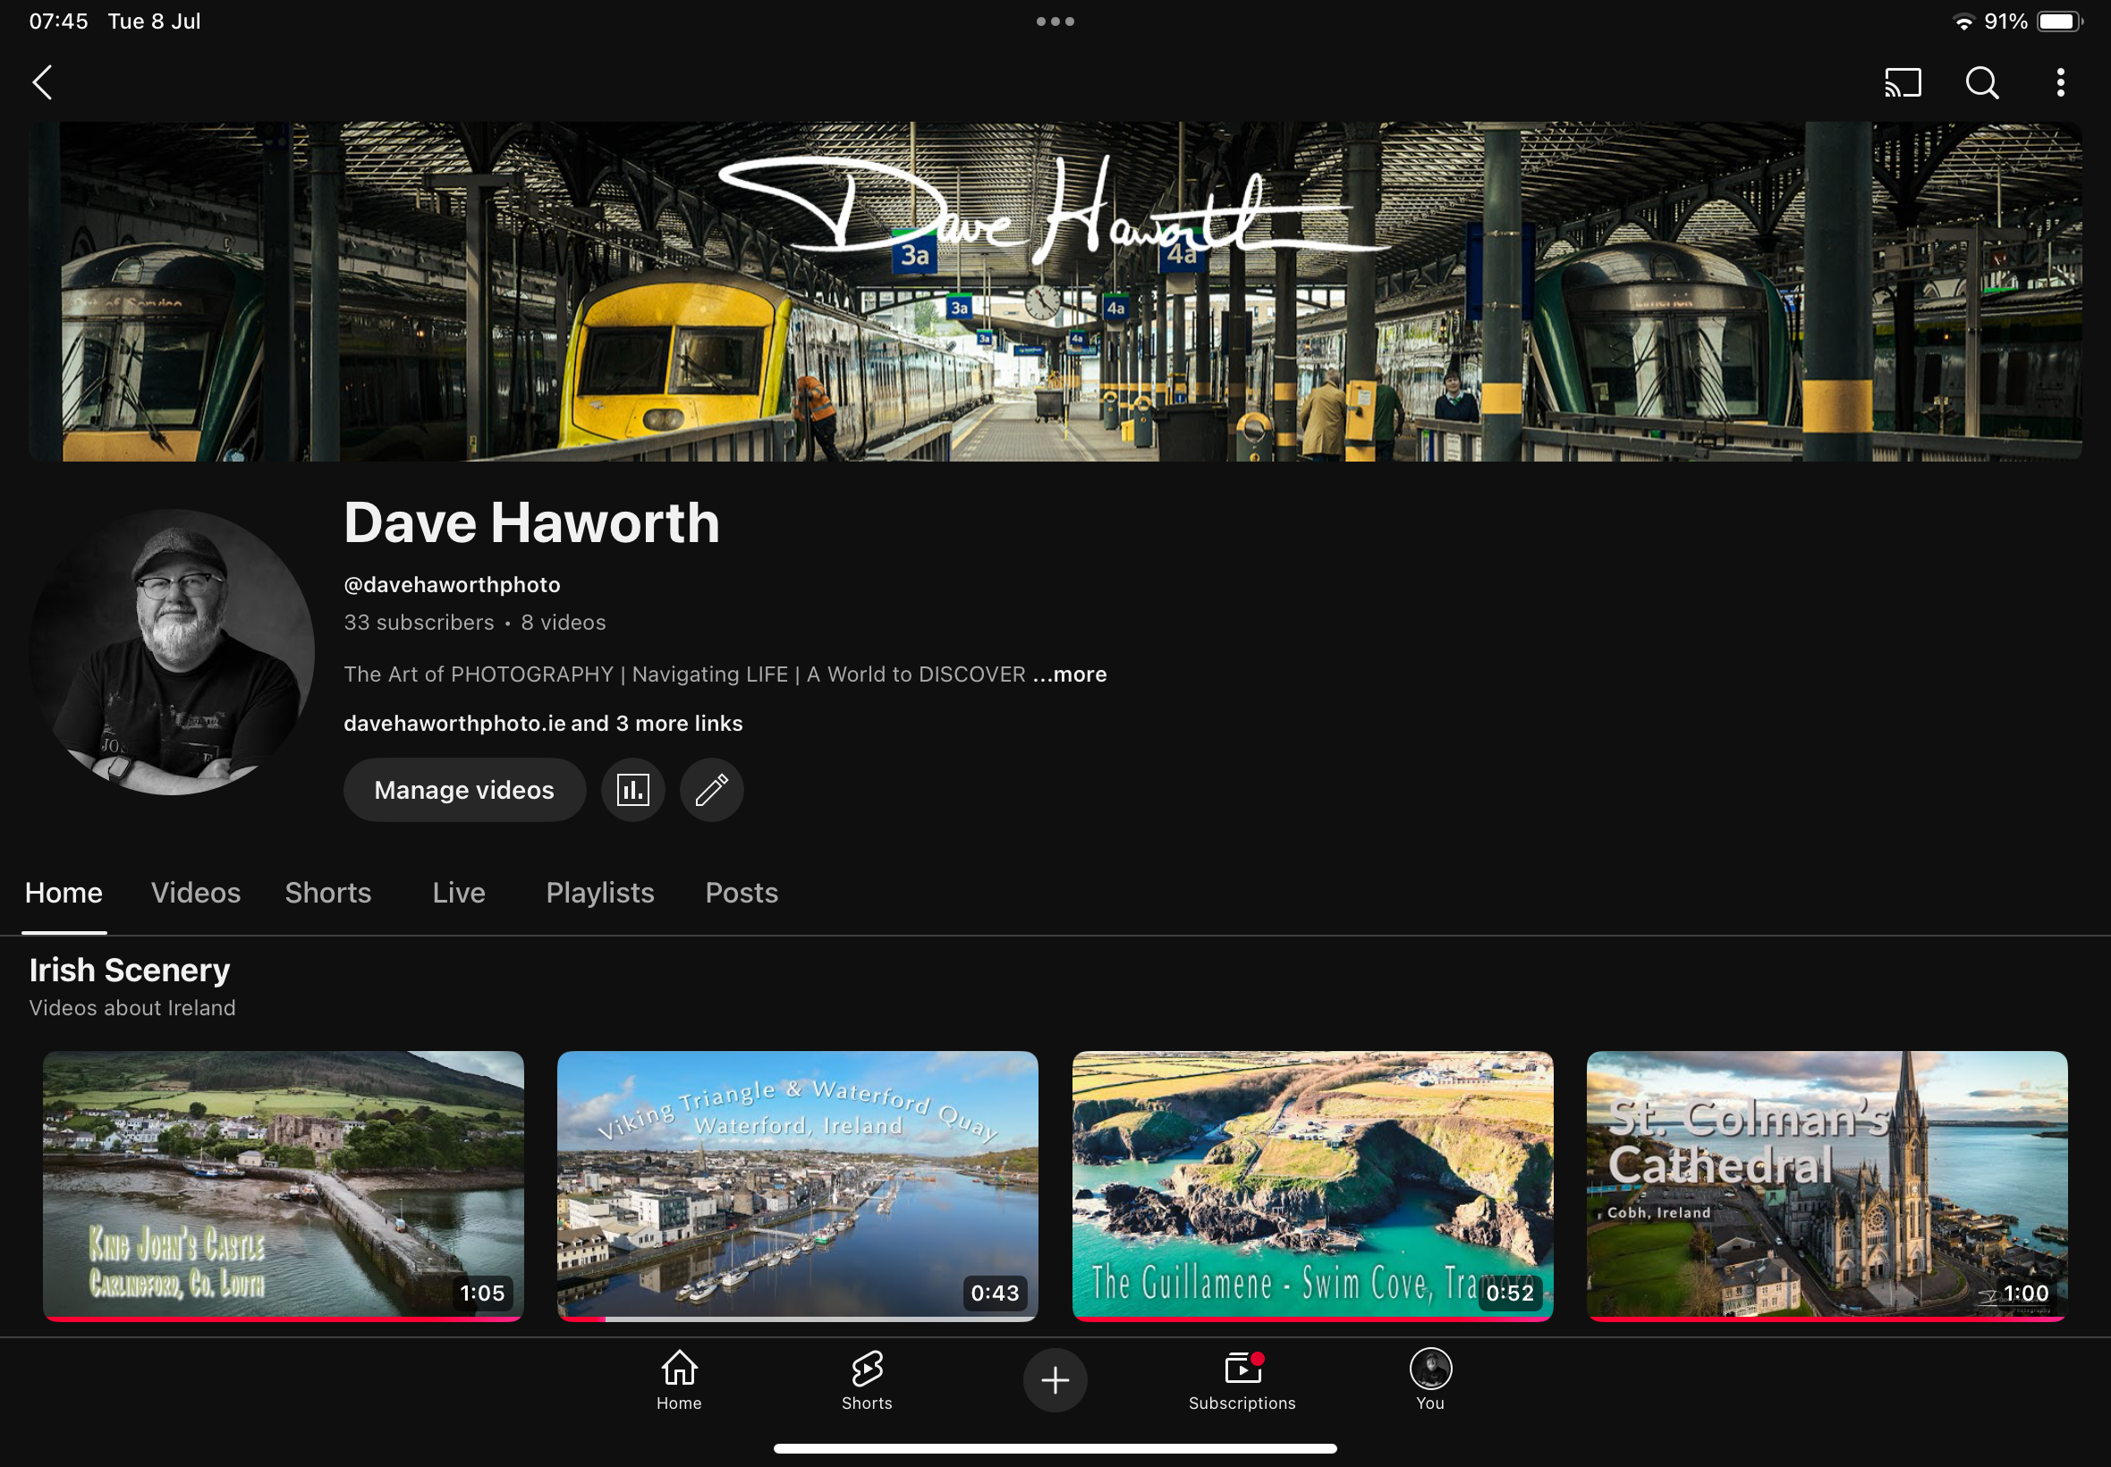Tap the plus create button
This screenshot has height=1467, width=2111.
point(1055,1379)
